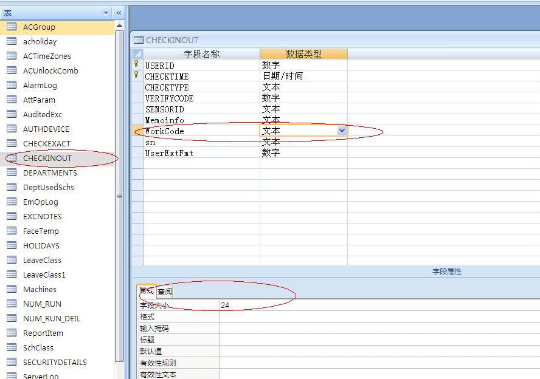This screenshot has width=540, height=379.
Task: Open the data type dropdown for WorkCode
Action: 341,131
